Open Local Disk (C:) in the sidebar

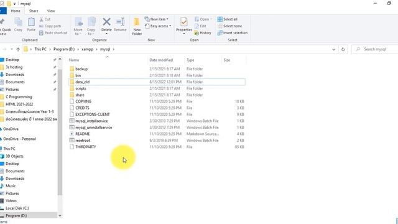pyautogui.click(x=17, y=208)
